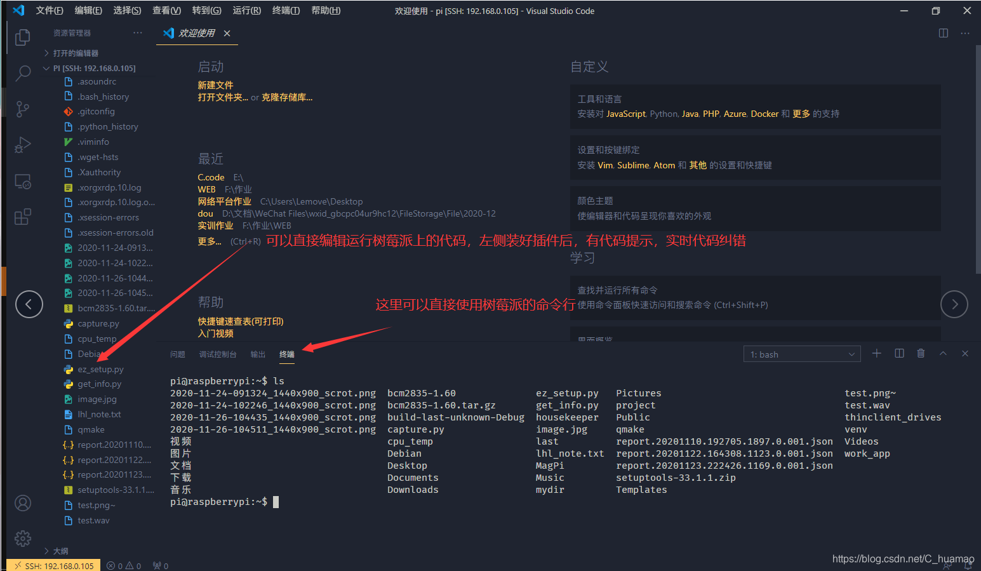Open the Source Control view
The height and width of the screenshot is (571, 981).
(x=23, y=109)
